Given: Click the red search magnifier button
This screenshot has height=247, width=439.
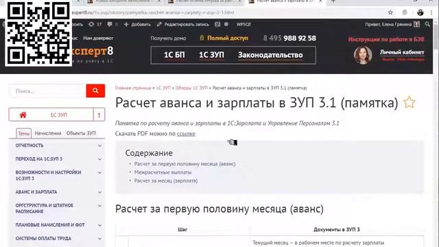Looking at the screenshot, I should pos(95,91).
